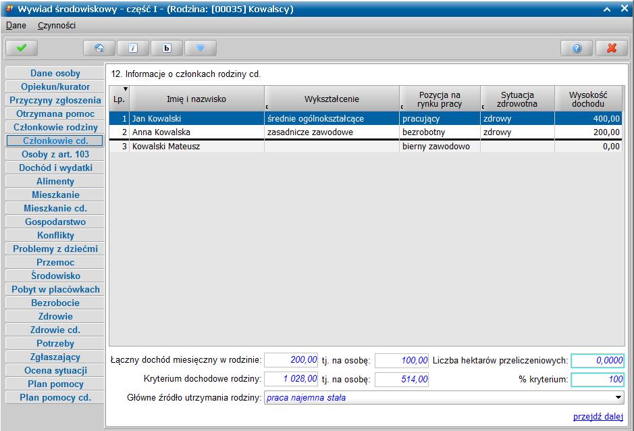This screenshot has width=634, height=431.
Task: Open the Mieszkanie section
Action: point(55,195)
